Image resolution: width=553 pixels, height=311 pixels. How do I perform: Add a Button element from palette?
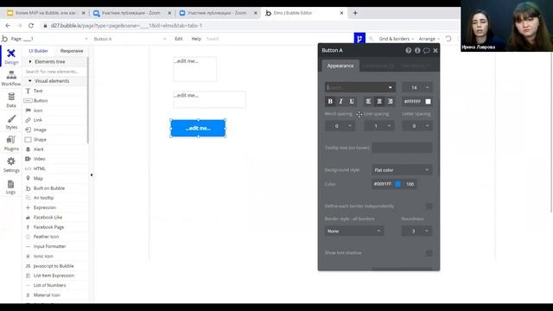point(41,100)
